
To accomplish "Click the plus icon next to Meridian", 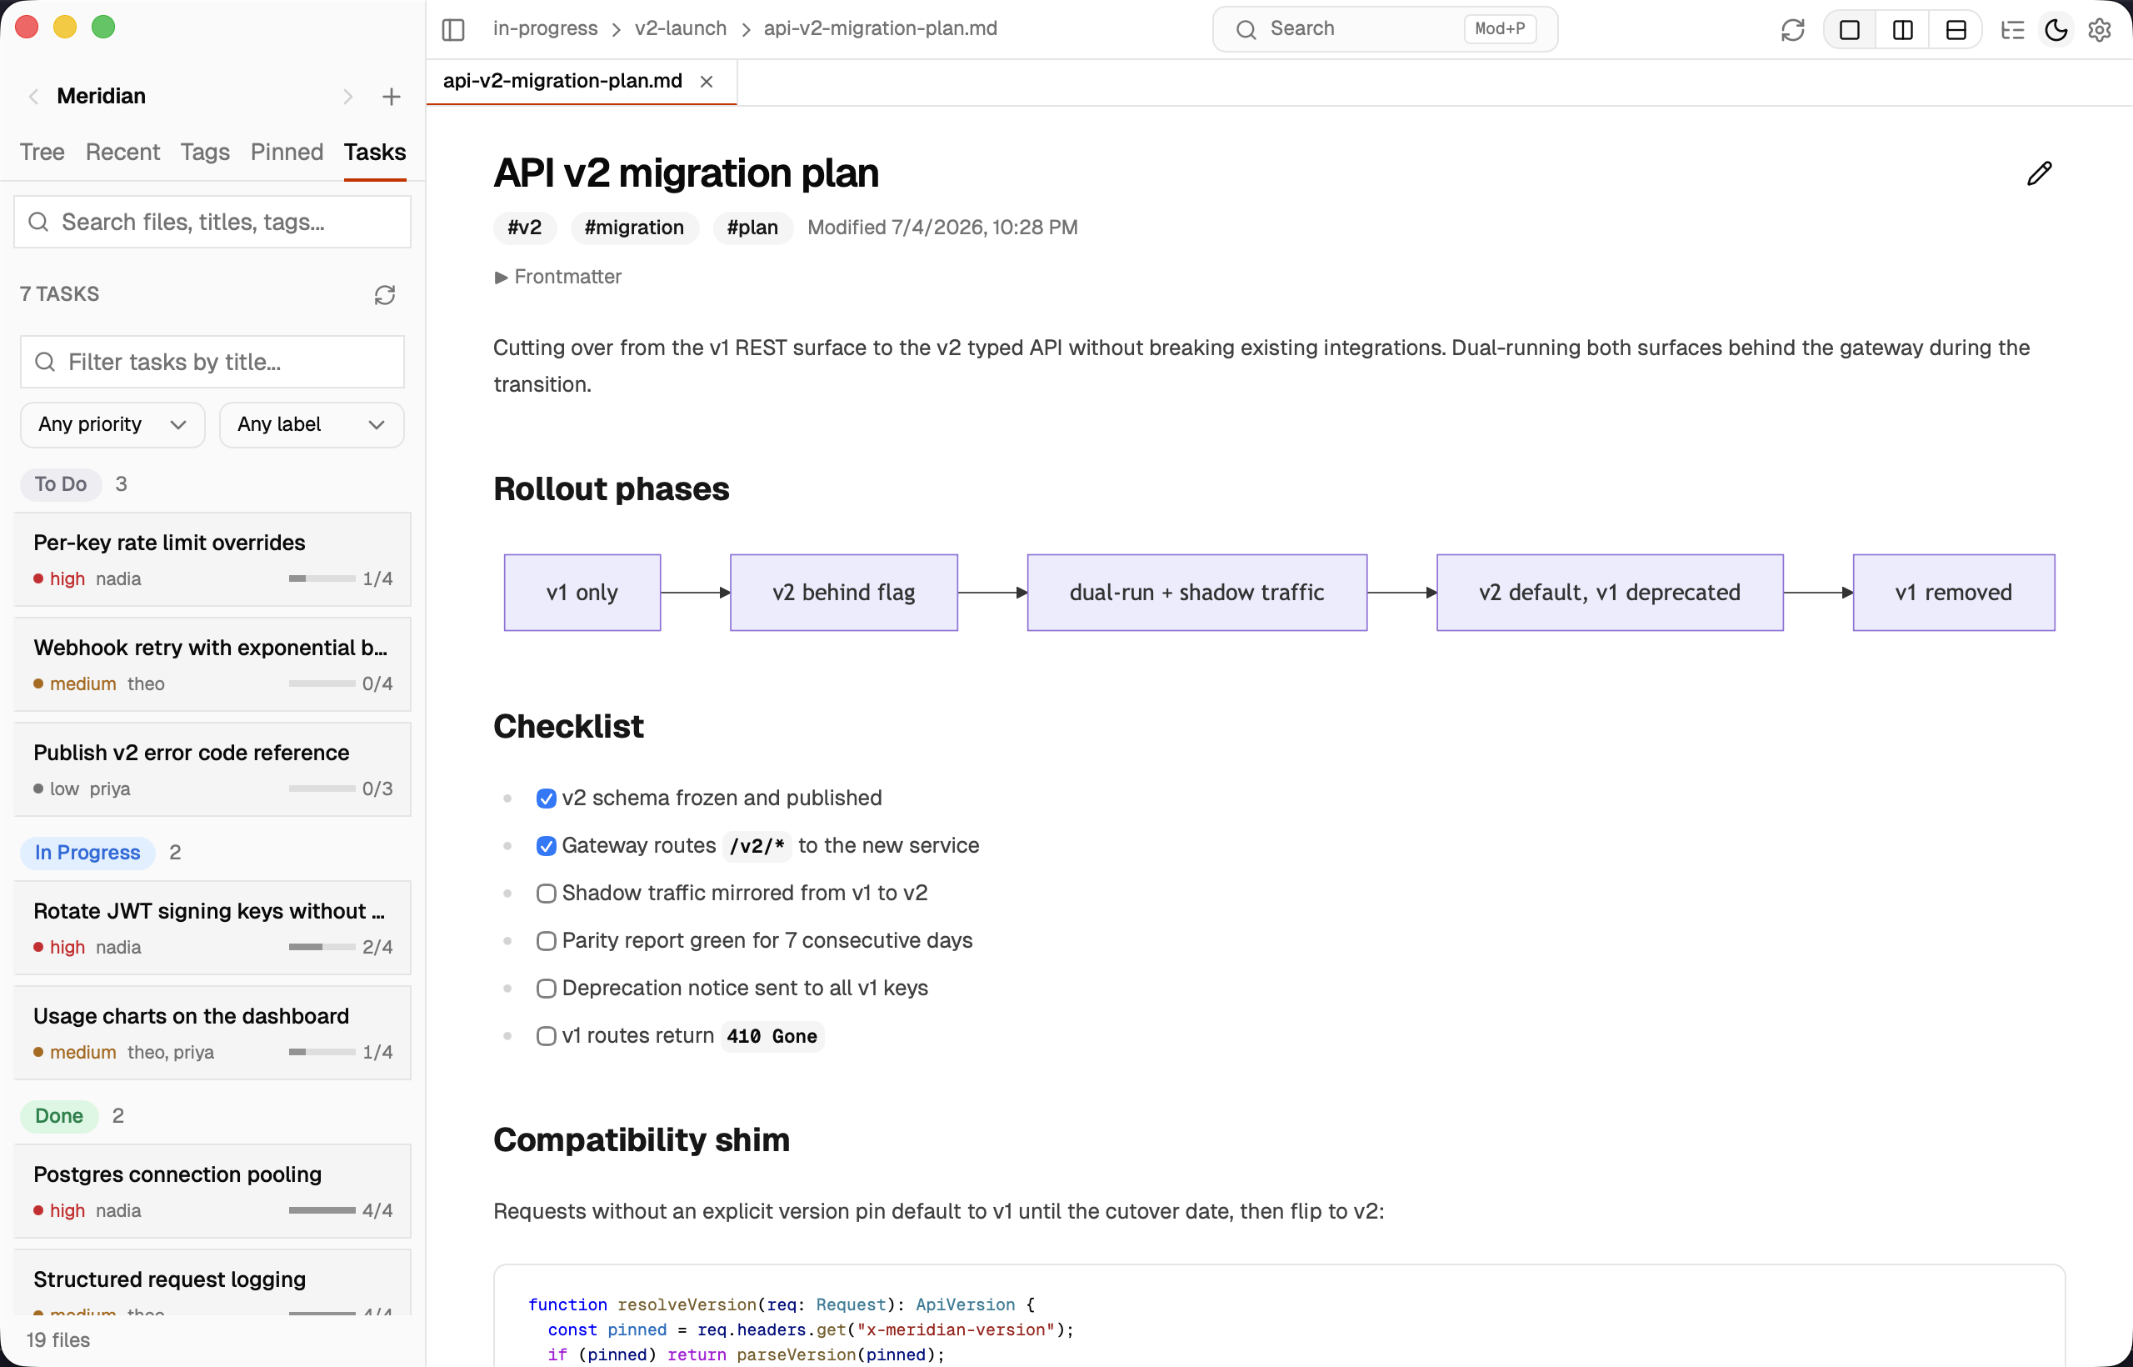I will click(x=392, y=97).
